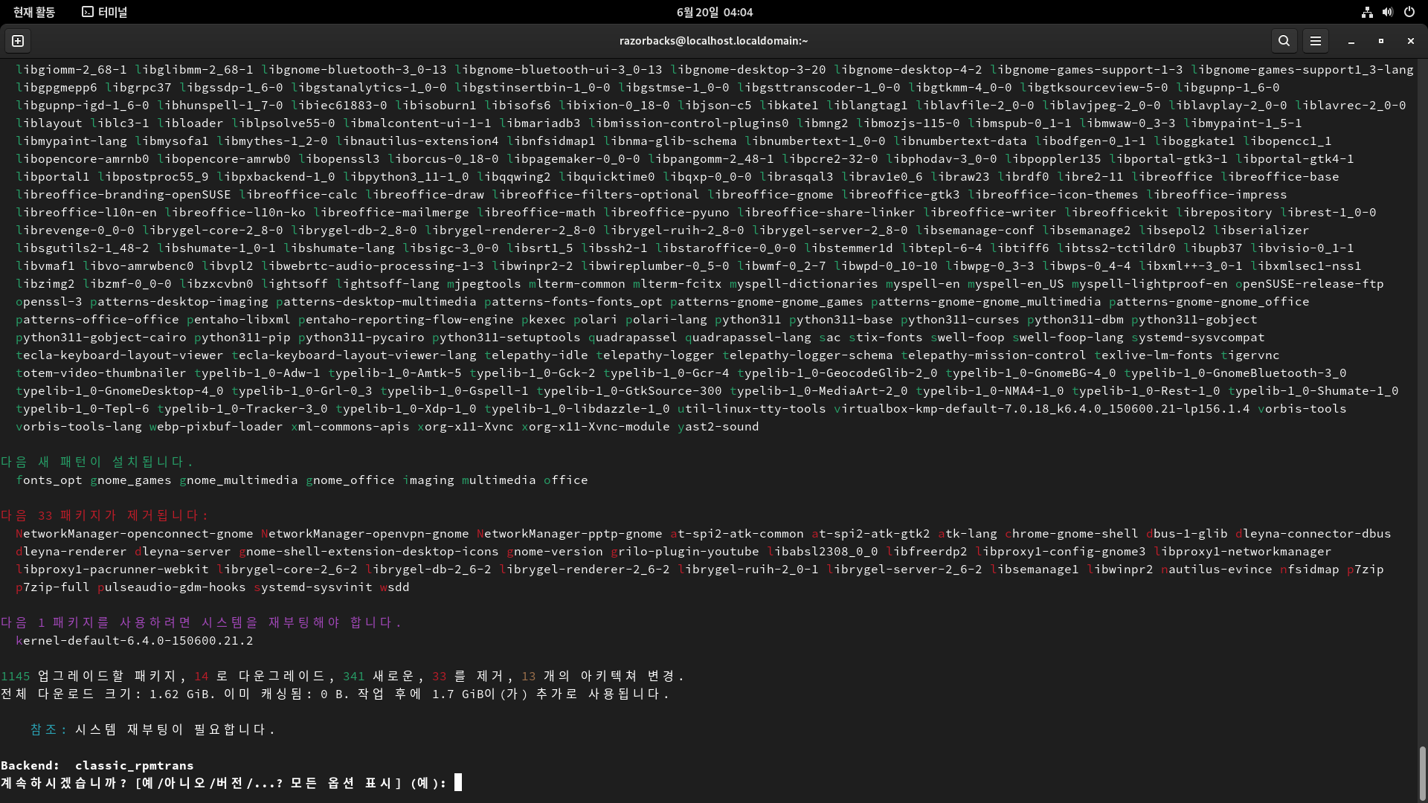1428x803 pixels.
Task: Click the gnome_multimedia pattern name
Action: [x=238, y=480]
